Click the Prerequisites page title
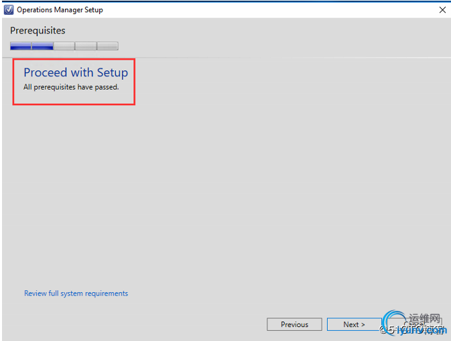This screenshot has width=451, height=341. tap(38, 30)
